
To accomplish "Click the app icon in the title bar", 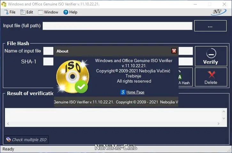I will 4,4.
